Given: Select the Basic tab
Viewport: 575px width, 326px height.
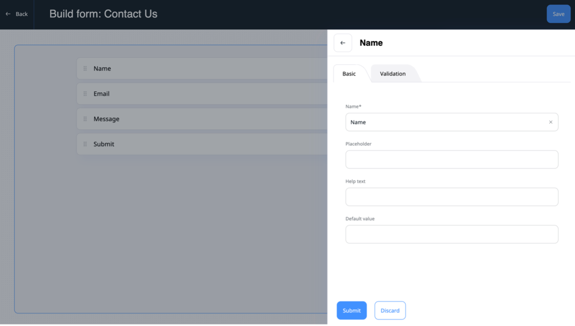Looking at the screenshot, I should pos(349,74).
